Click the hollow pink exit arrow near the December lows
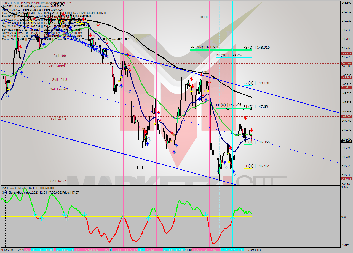Image resolution: width=353 pixels, height=253 pixels. (x=235, y=175)
